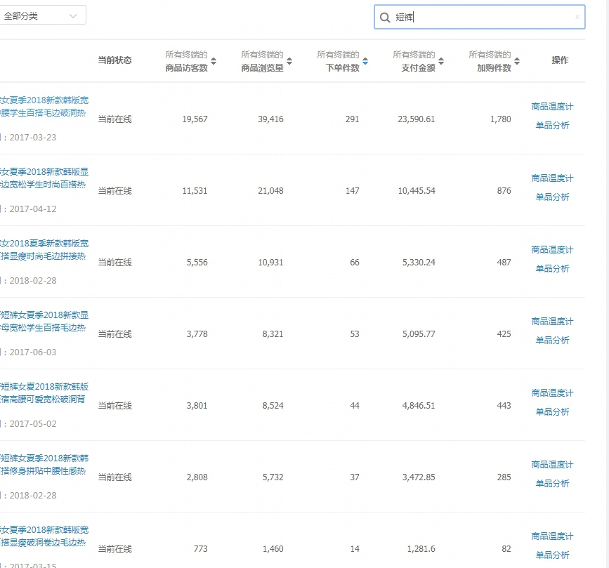This screenshot has height=568, width=609.
Task: Open 单品分析 for the 5,556 visitors product
Action: click(552, 269)
